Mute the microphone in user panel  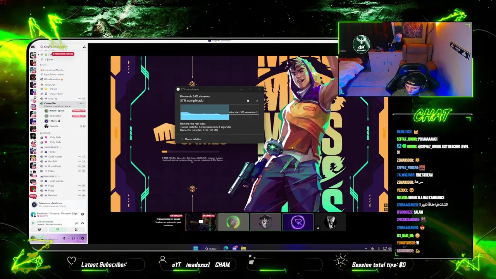(x=64, y=238)
